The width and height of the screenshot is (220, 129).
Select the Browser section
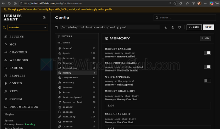coord(77,87)
